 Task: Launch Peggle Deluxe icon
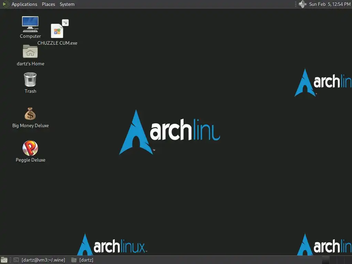click(30, 148)
